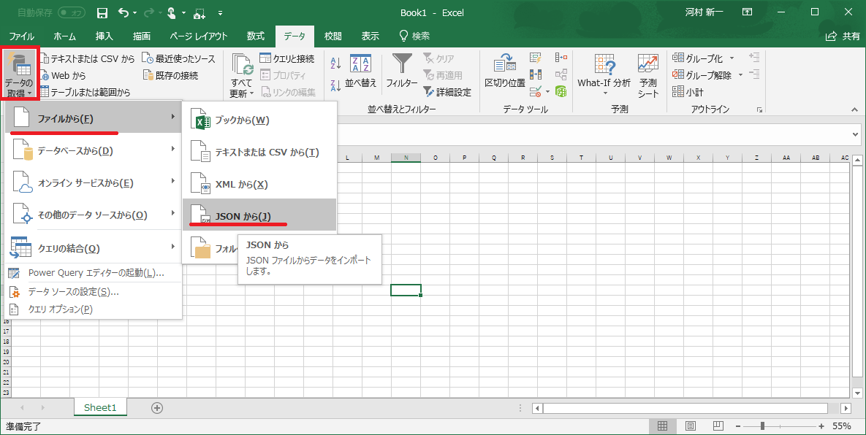Image resolution: width=866 pixels, height=435 pixels.
Task: Click the 予測シート forecast sheet button
Action: tap(648, 75)
